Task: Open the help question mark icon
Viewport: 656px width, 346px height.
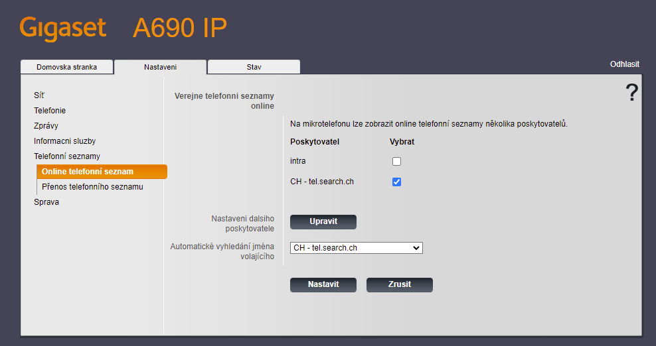Action: [x=631, y=92]
